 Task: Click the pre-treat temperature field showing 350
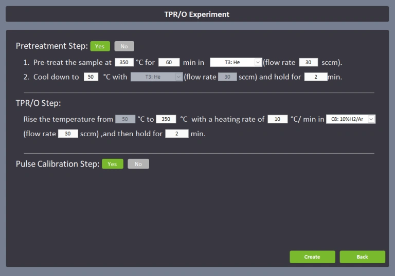(123, 62)
